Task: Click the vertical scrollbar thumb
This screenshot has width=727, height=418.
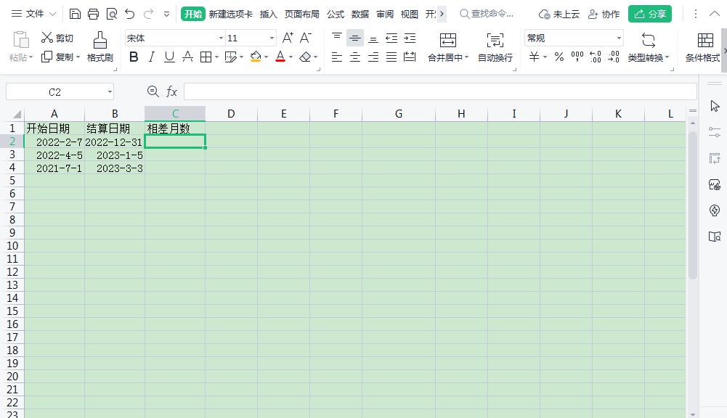Action: tap(693, 205)
